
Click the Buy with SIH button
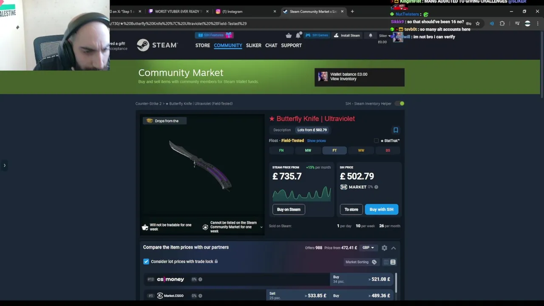click(x=382, y=210)
